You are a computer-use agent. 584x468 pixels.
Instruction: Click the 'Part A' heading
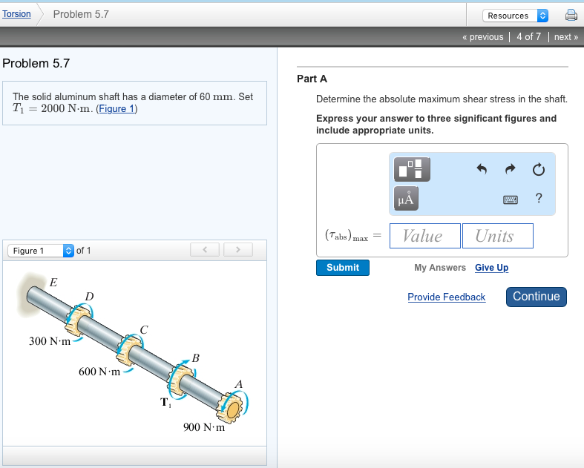point(312,79)
